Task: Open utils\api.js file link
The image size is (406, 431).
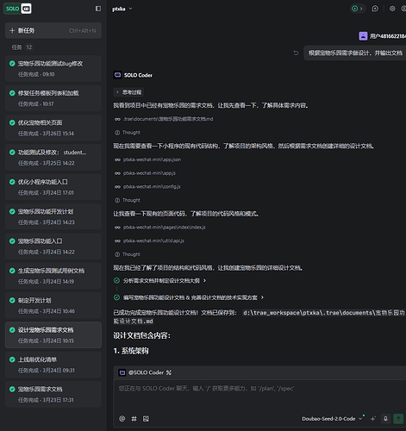Action: click(153, 240)
